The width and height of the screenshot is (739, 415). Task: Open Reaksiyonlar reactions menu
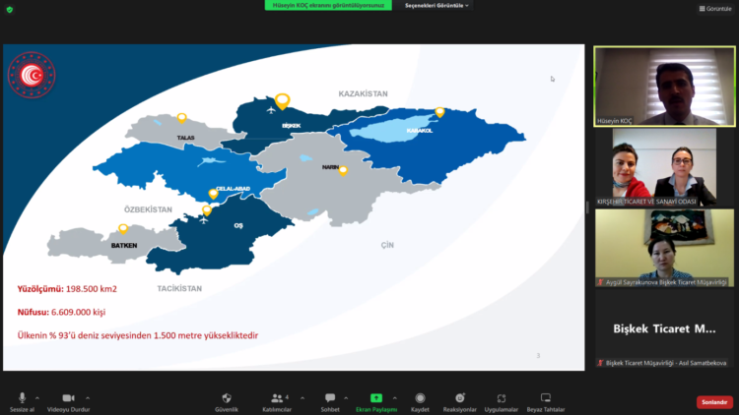(459, 403)
